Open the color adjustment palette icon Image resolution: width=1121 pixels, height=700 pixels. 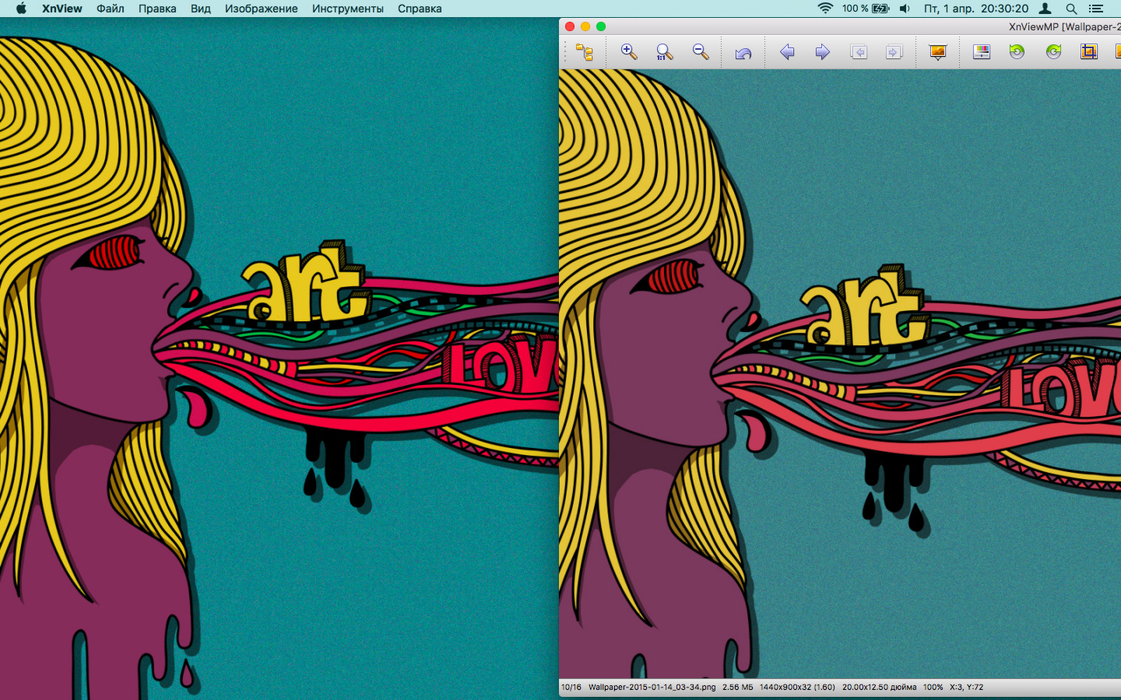click(982, 52)
